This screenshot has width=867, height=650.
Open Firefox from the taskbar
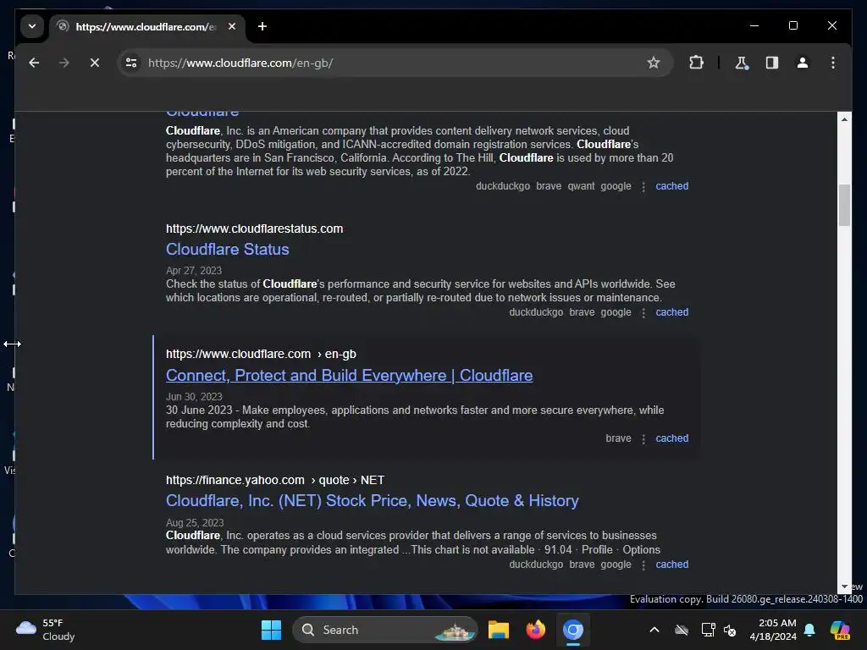(535, 630)
